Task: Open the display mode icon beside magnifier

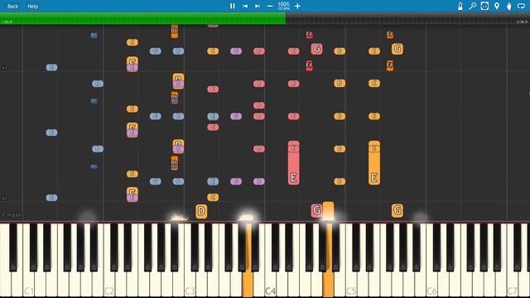Action: pyautogui.click(x=484, y=6)
